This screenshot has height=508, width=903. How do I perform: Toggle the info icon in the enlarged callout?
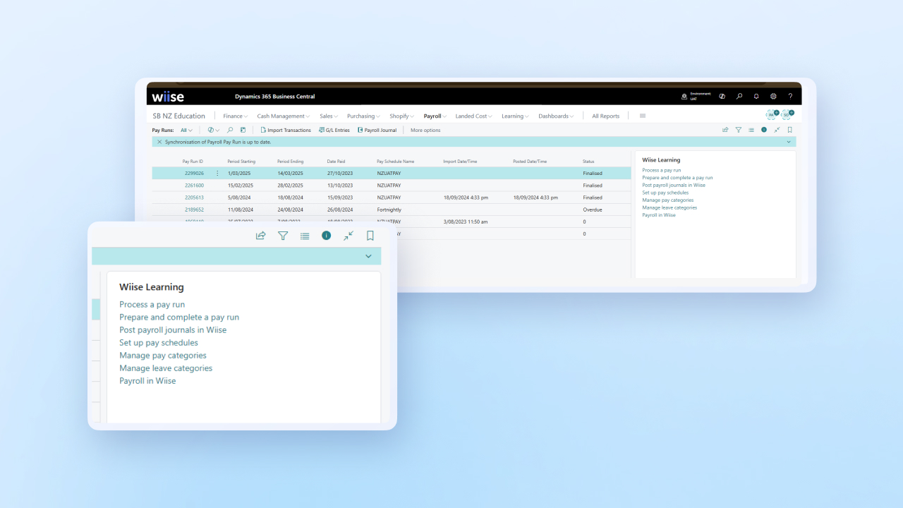click(327, 236)
